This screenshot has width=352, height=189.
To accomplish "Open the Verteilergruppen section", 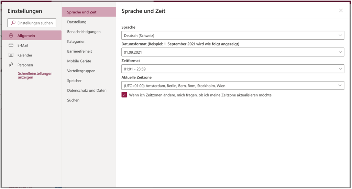I will 81,71.
